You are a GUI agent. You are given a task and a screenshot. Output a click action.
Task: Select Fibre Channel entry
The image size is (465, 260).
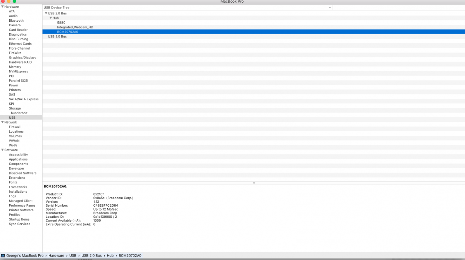point(19,48)
